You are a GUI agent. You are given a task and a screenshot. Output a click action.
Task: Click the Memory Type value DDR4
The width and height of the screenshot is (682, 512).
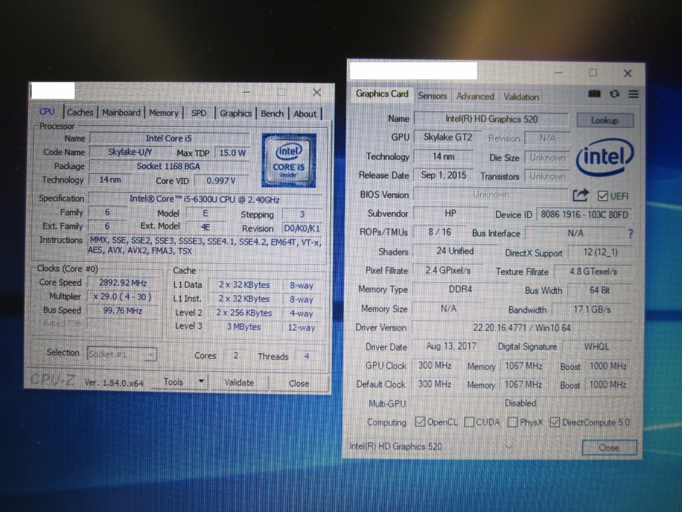(460, 289)
